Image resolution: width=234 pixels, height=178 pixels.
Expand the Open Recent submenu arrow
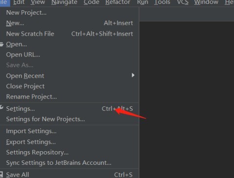coord(133,75)
